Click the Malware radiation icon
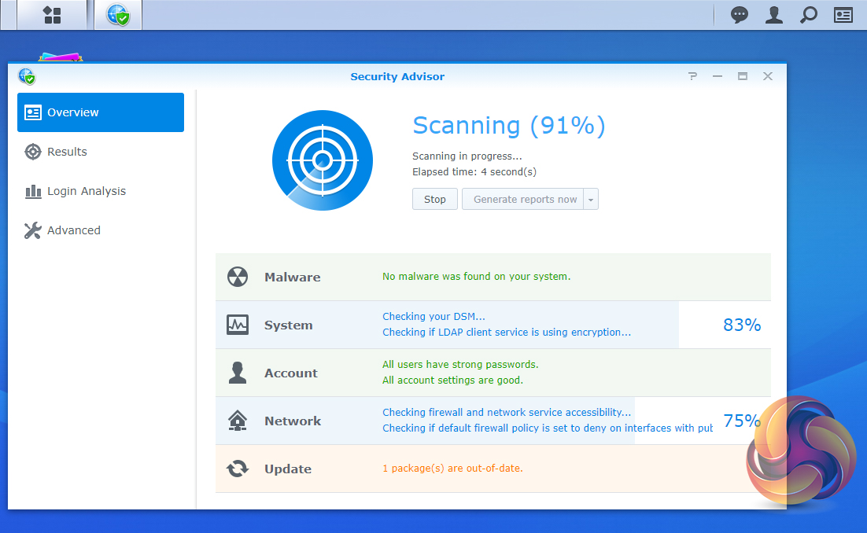Screen dimensions: 867x533 pyautogui.click(x=237, y=277)
